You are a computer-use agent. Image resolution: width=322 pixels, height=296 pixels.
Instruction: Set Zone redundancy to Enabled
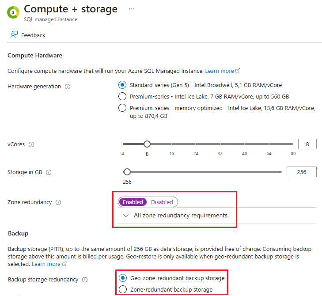tap(133, 202)
